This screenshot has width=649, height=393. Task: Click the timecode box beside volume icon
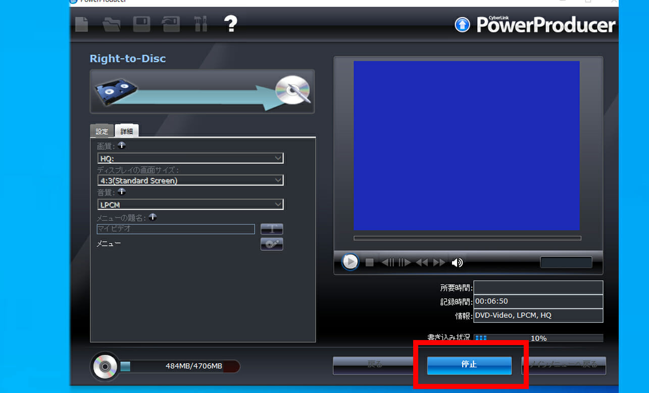click(x=566, y=262)
